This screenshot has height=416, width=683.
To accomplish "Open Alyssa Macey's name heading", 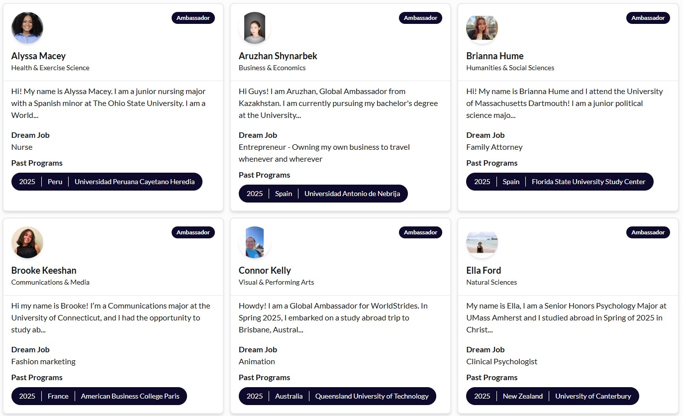I will pyautogui.click(x=38, y=56).
